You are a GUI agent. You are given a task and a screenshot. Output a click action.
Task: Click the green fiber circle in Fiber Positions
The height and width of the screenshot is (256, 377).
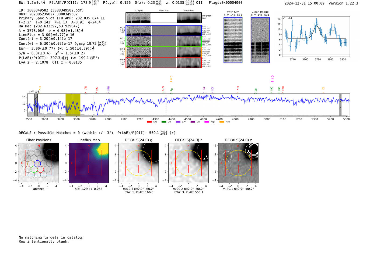34,169
